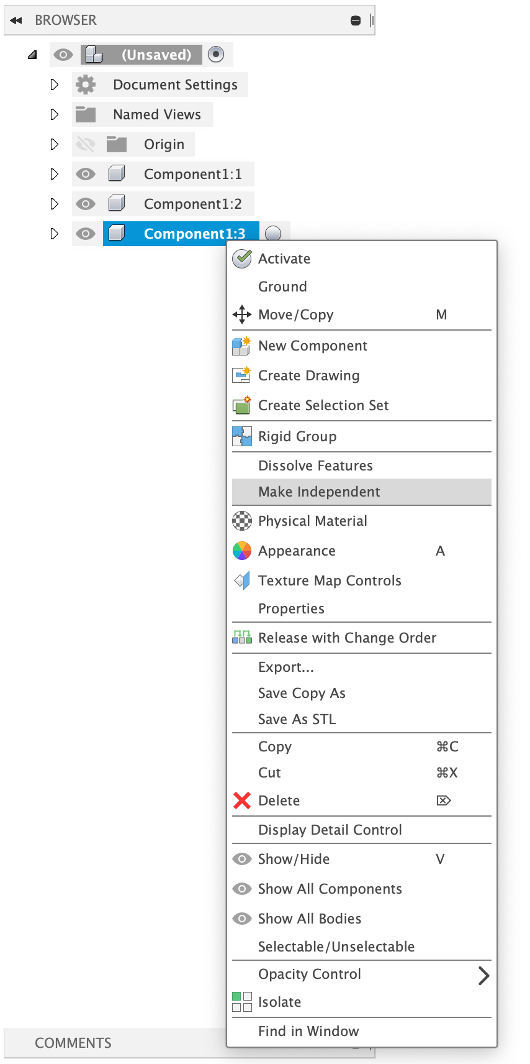
Task: Click the red Delete X icon
Action: [242, 800]
